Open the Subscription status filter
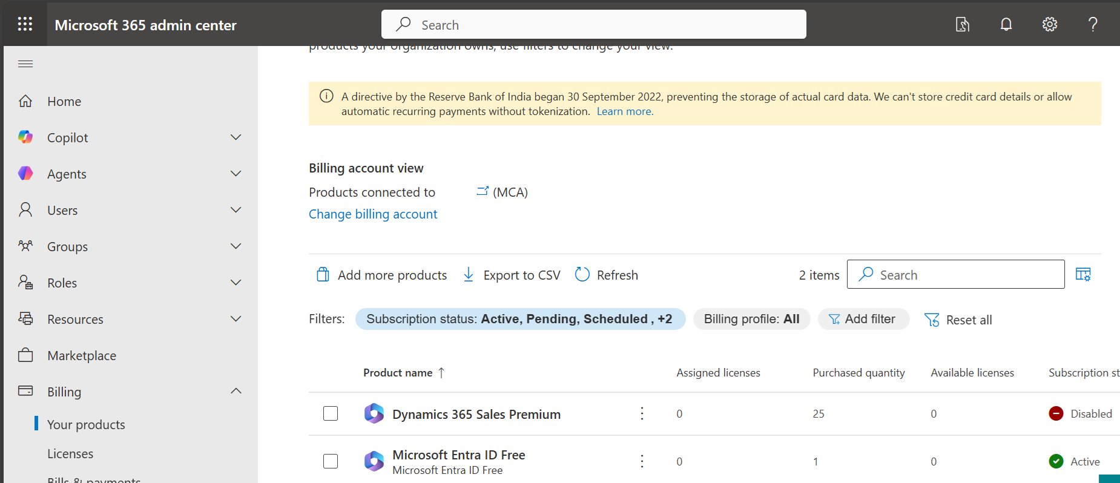The width and height of the screenshot is (1120, 483). (519, 319)
